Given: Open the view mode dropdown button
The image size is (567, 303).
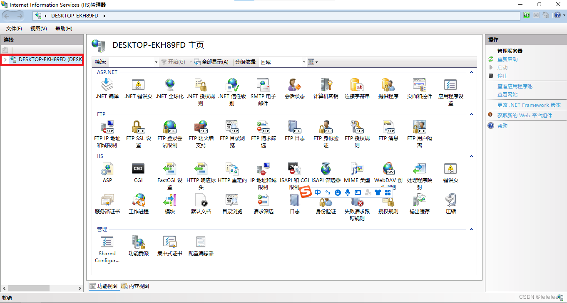Looking at the screenshot, I should click(313, 62).
